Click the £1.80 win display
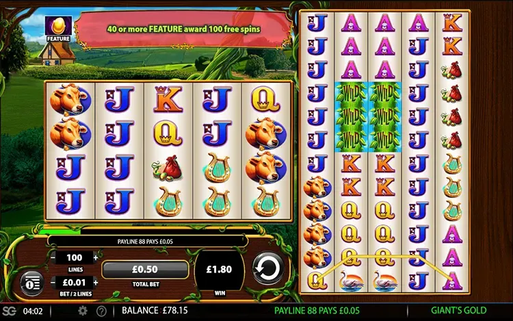 [219, 270]
